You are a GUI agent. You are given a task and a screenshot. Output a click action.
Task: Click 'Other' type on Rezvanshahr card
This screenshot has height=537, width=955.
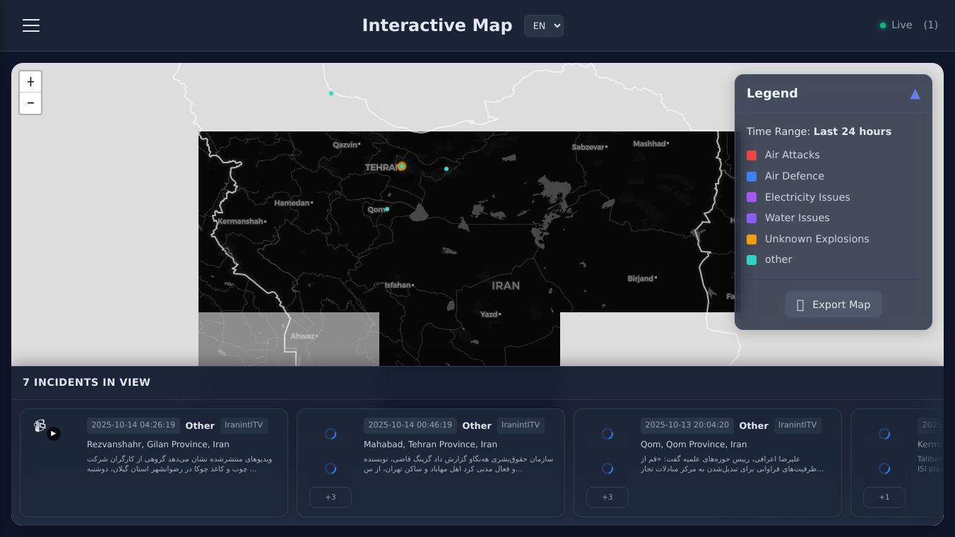tap(200, 425)
